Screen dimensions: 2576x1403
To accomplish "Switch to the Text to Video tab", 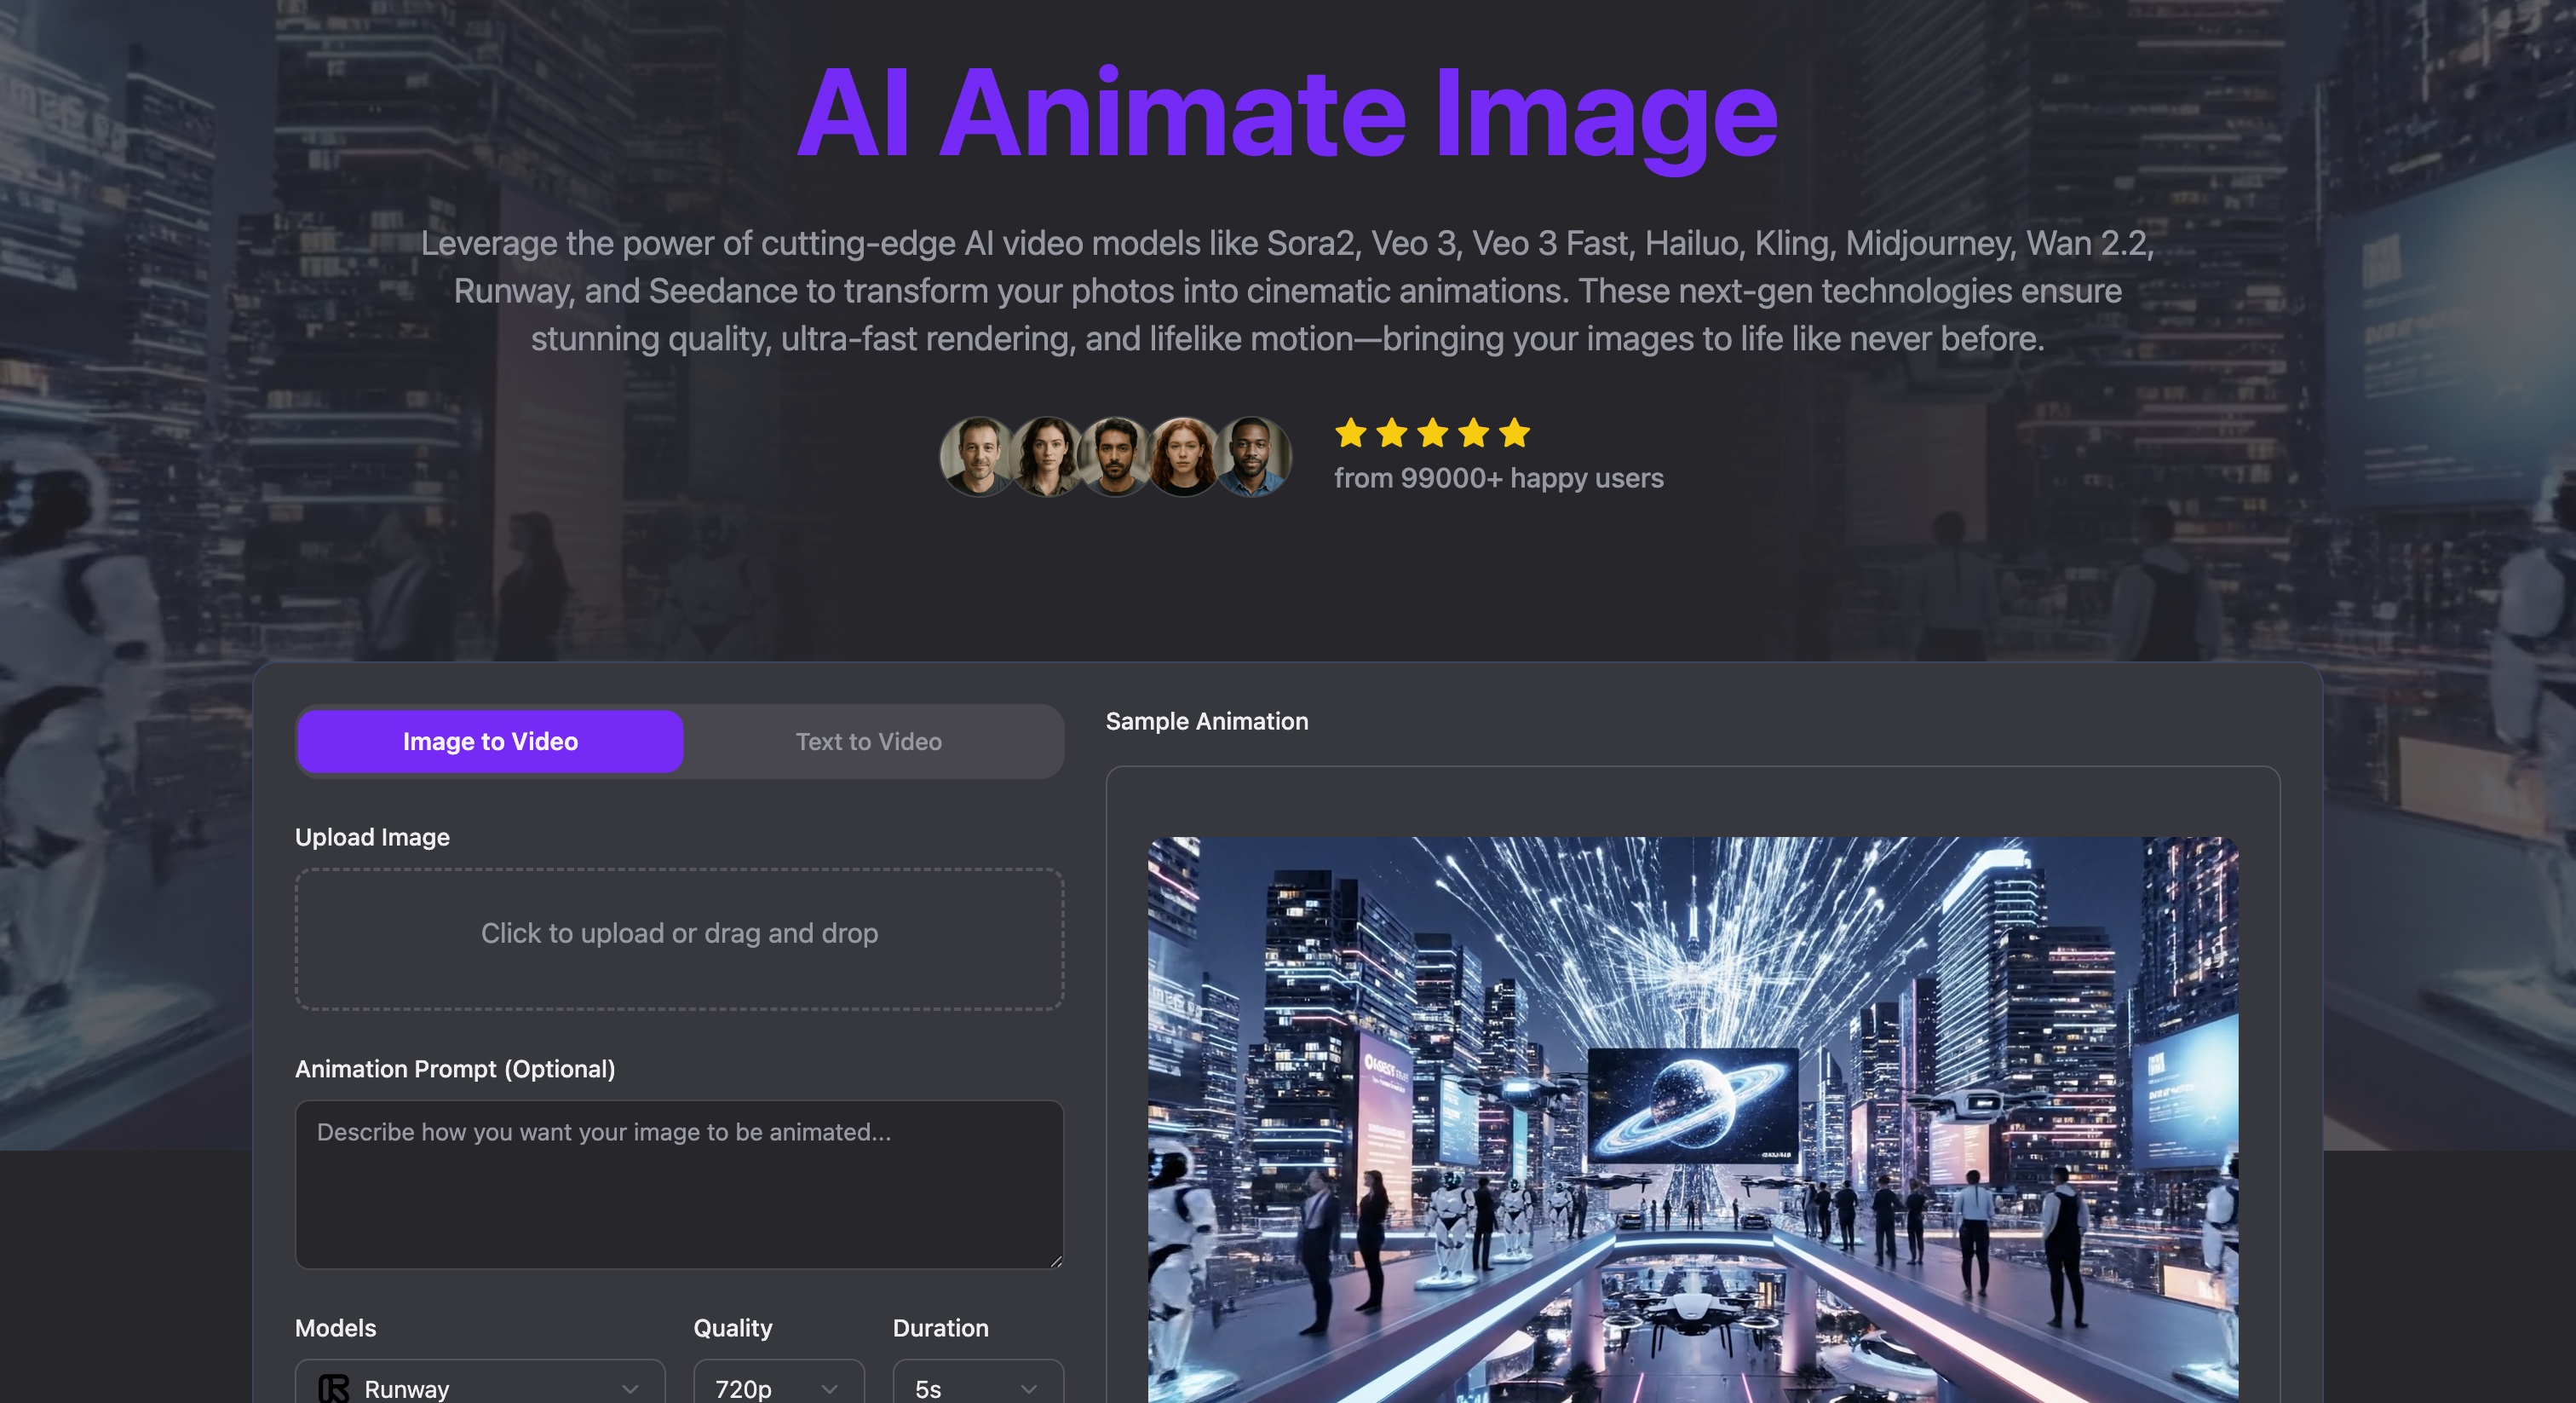I will 869,742.
